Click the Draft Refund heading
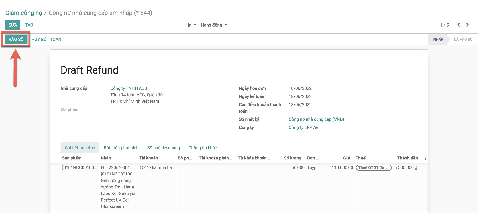This screenshot has height=213, width=479. coord(89,70)
